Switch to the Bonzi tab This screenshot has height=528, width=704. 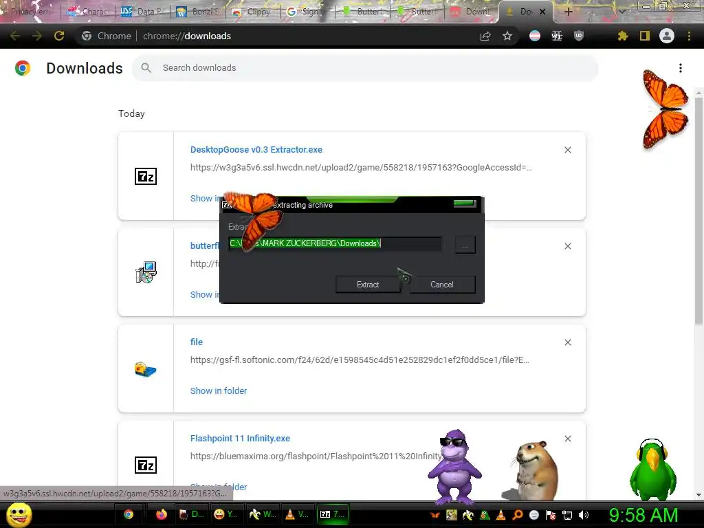[x=197, y=12]
